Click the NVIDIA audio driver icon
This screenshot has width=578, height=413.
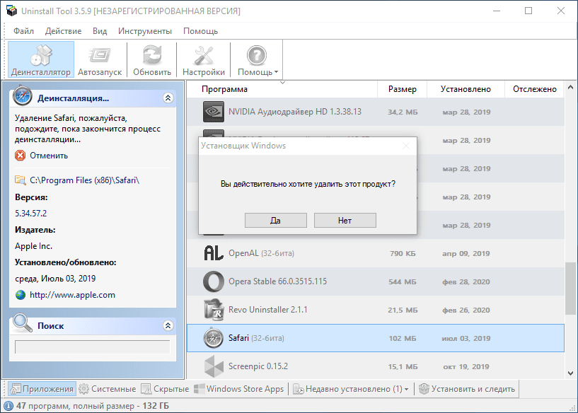click(214, 112)
